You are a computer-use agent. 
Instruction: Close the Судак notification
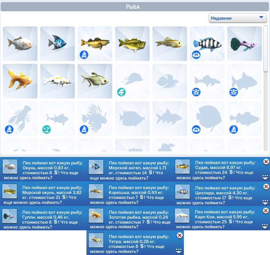(x=266, y=162)
